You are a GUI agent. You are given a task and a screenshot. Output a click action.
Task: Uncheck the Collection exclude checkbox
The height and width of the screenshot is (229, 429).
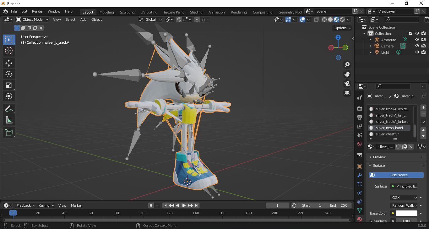point(410,34)
